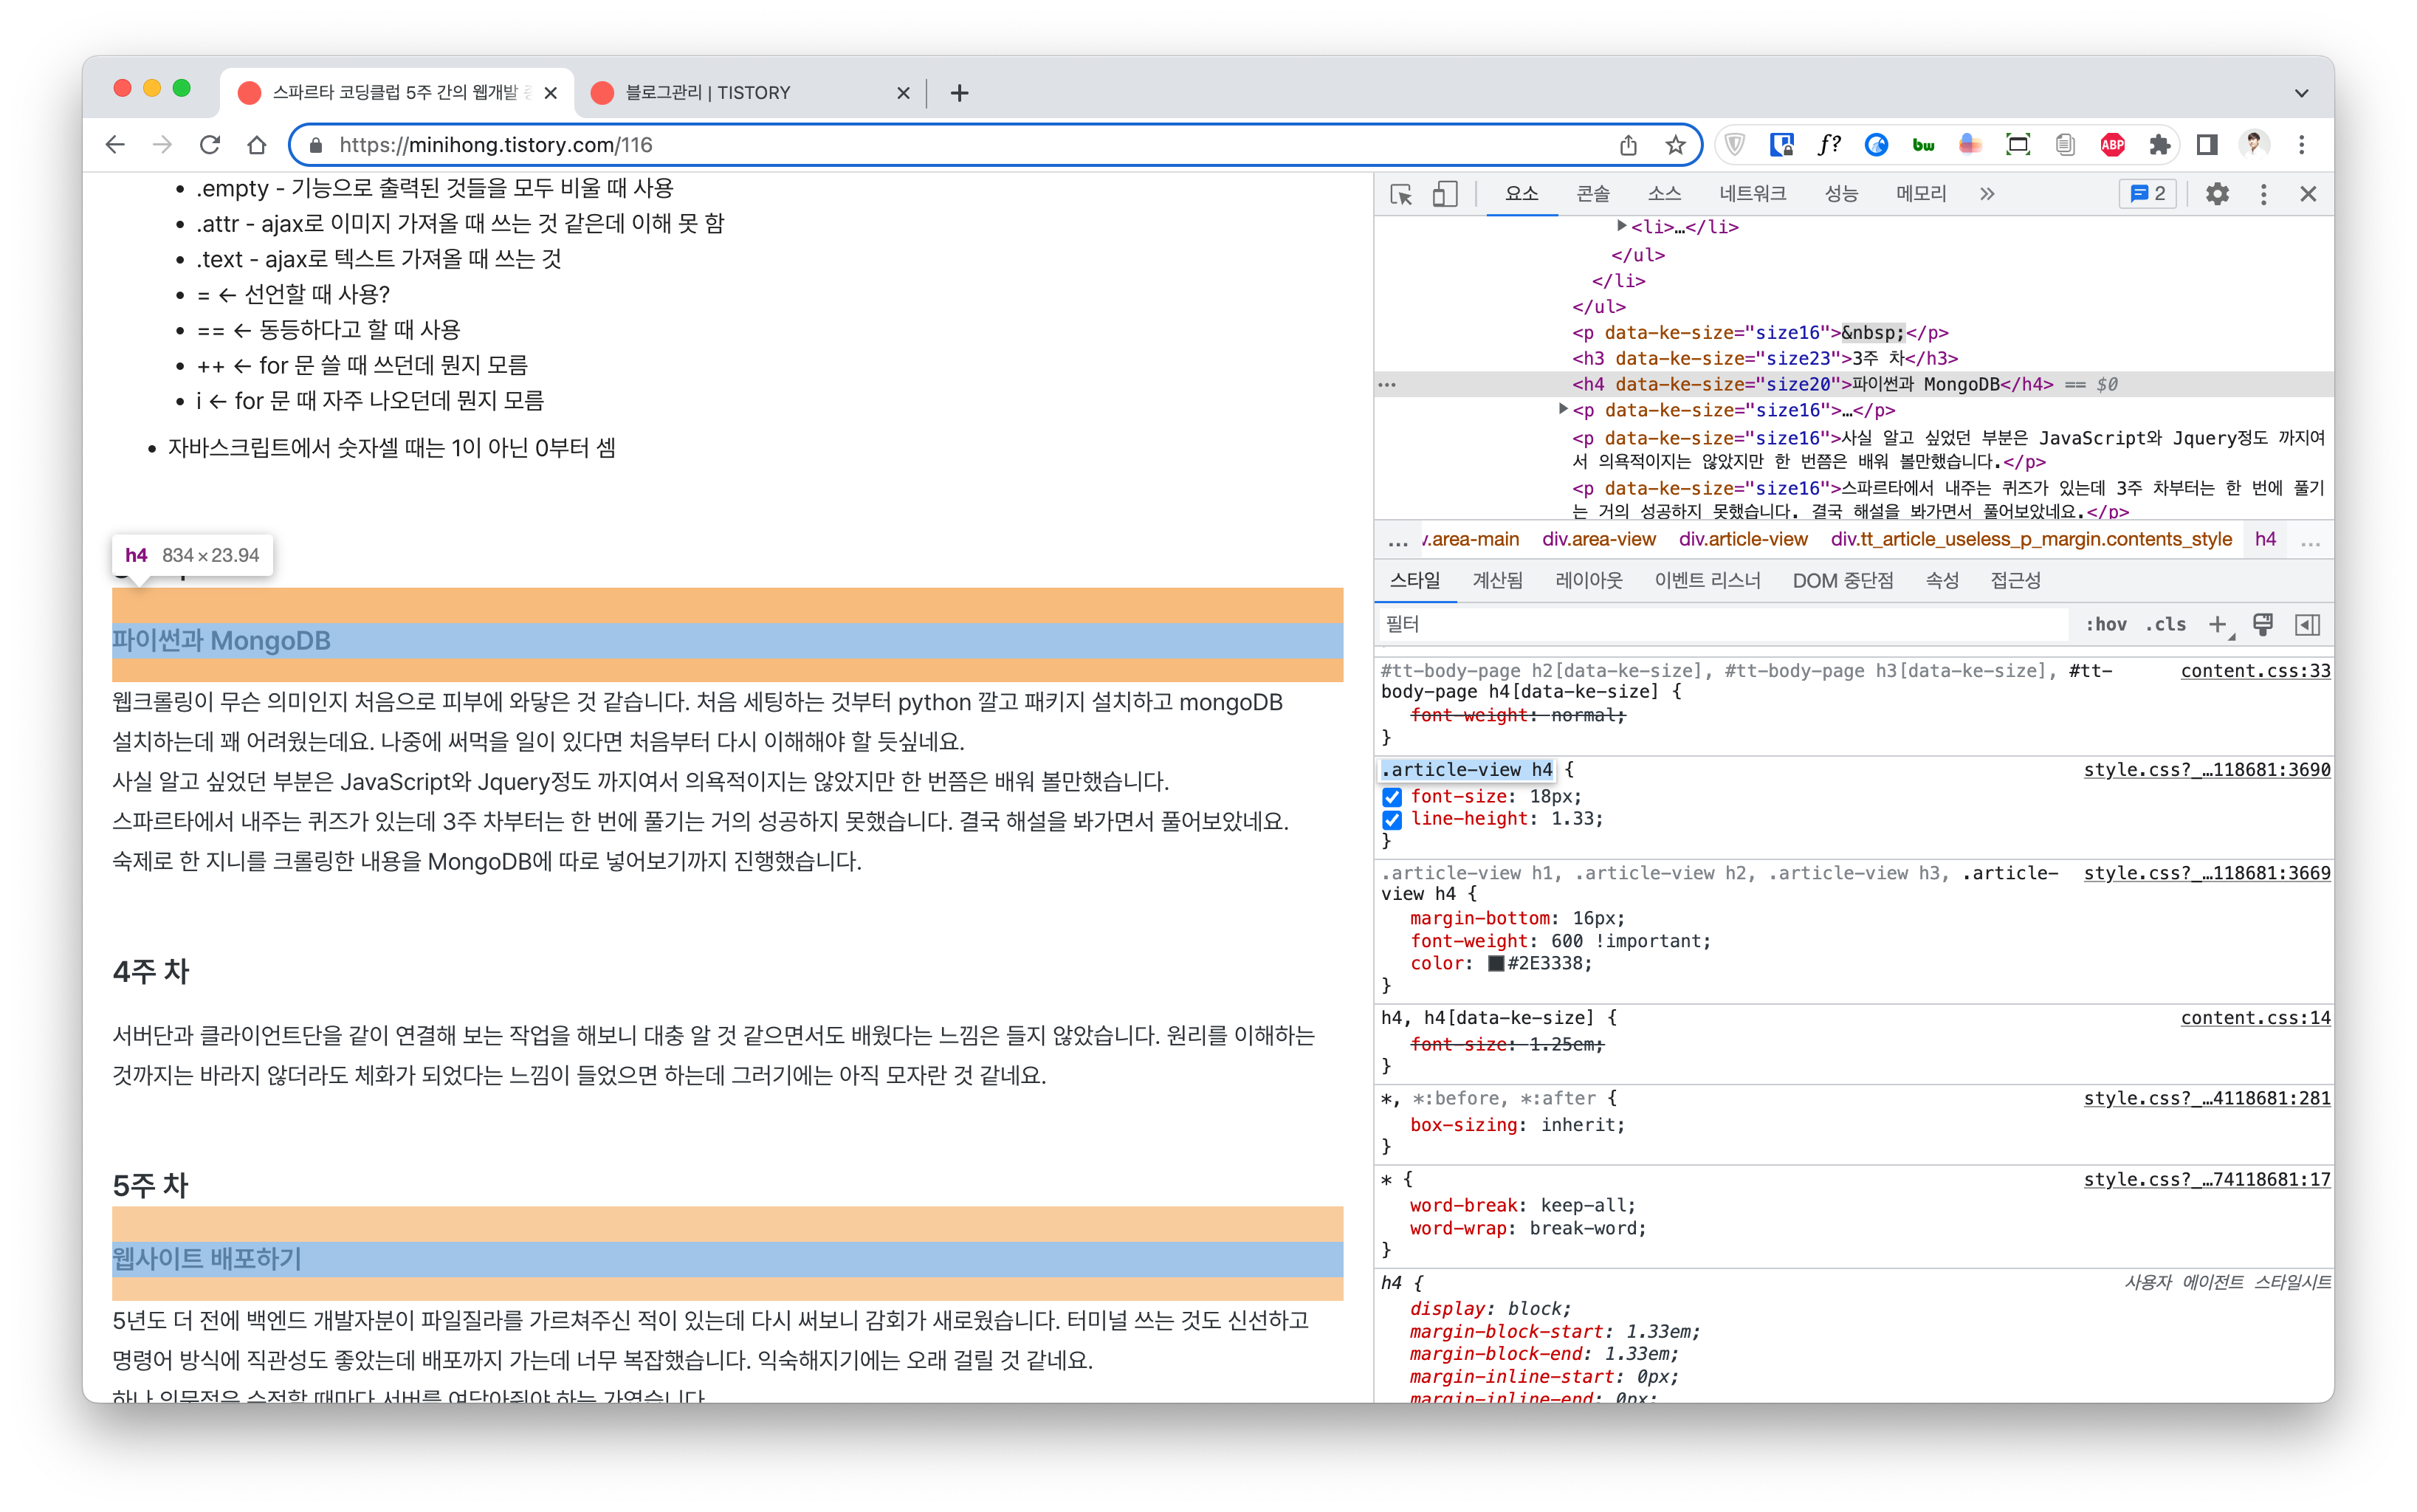
Task: Bookmark this page with the star icon
Action: 1675,145
